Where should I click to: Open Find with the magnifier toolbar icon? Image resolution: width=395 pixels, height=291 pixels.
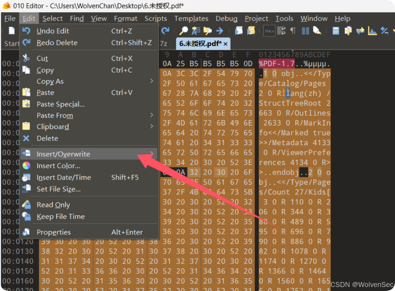[x=183, y=31]
